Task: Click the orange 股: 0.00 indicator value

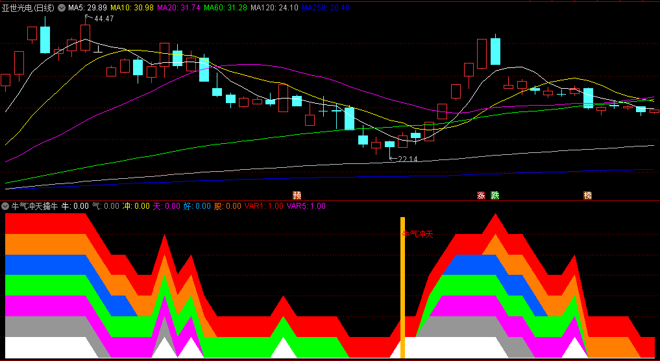Action: (227, 206)
